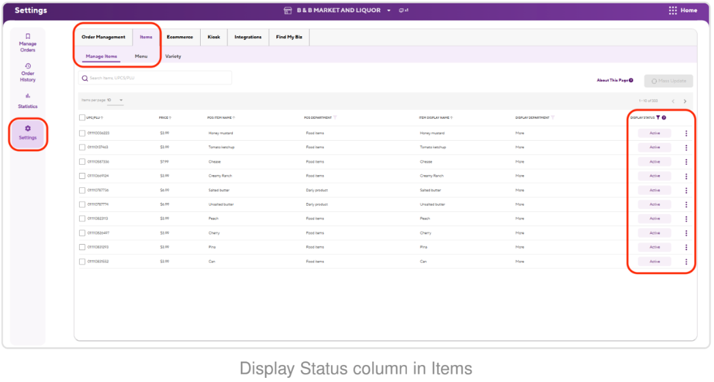
Task: Sort by Item Display Name arrow
Action: (452, 118)
